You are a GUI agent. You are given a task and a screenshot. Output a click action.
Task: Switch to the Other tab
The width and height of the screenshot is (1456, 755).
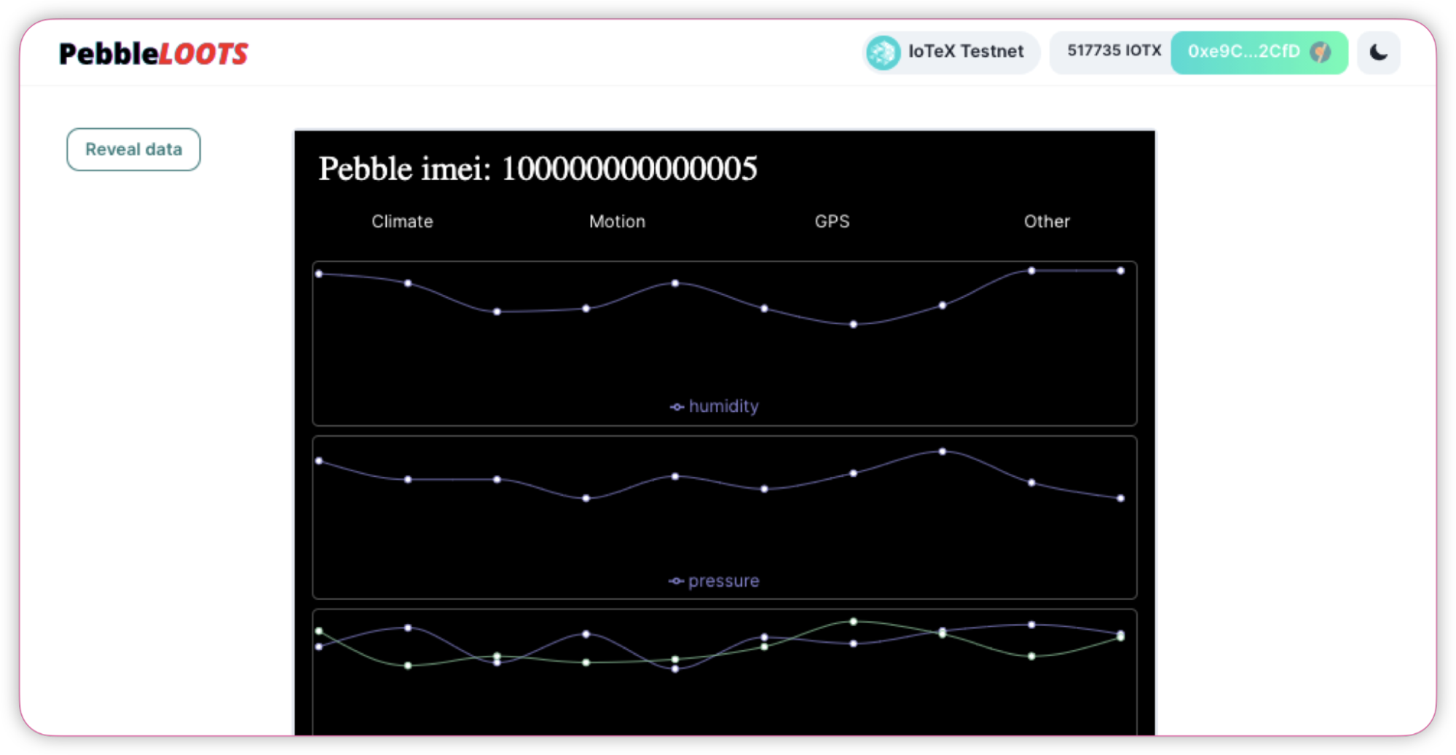pyautogui.click(x=1047, y=221)
